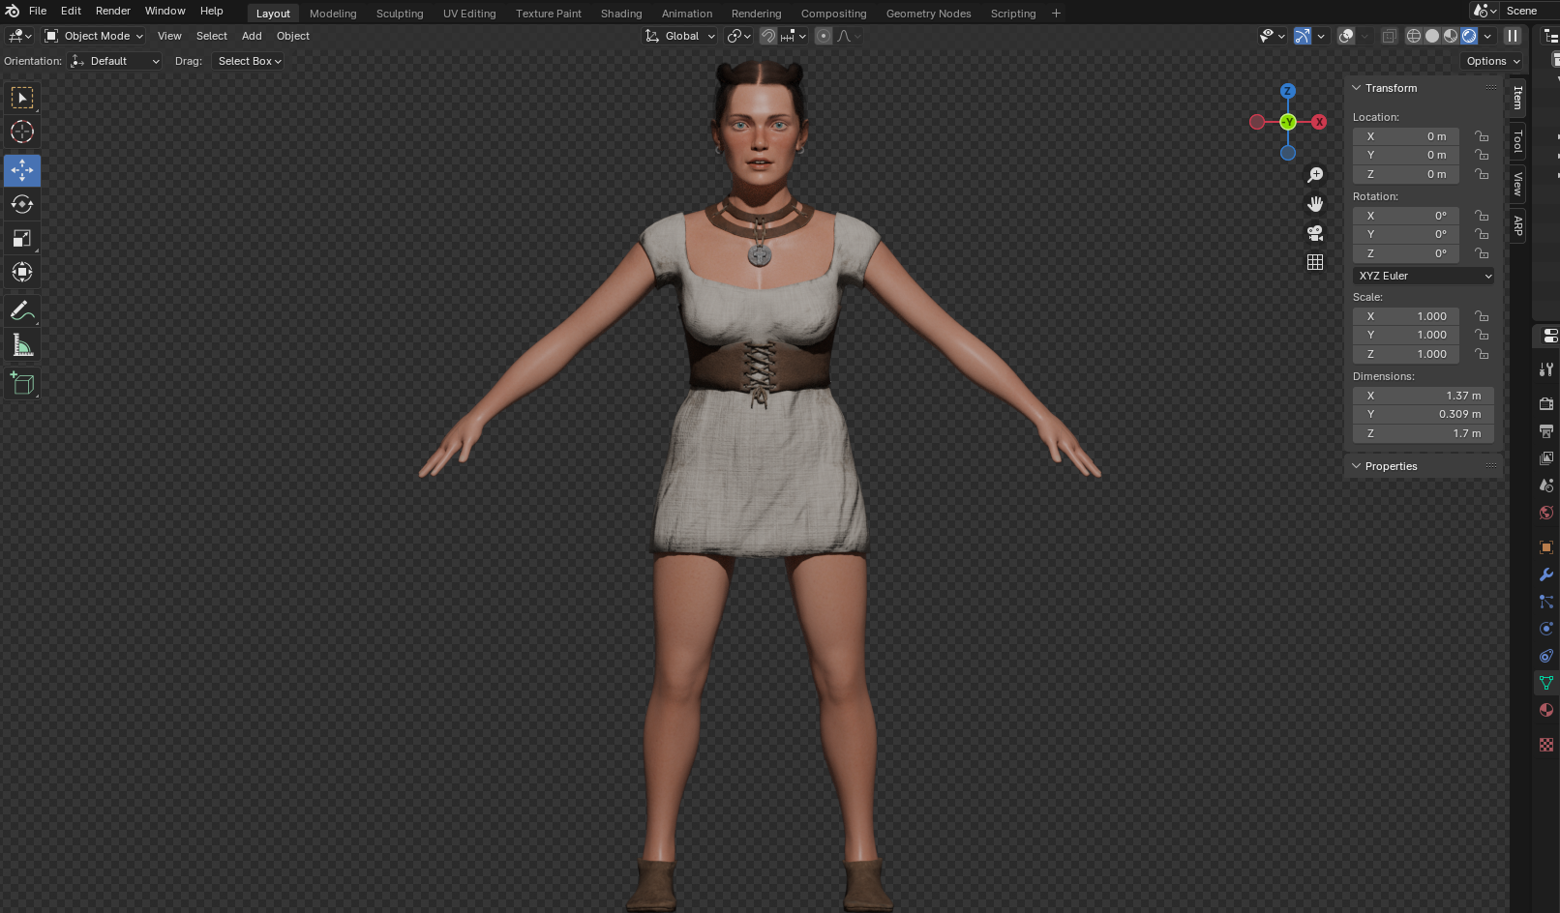
Task: Select the Rotate tool in the toolbar
Action: click(x=21, y=204)
